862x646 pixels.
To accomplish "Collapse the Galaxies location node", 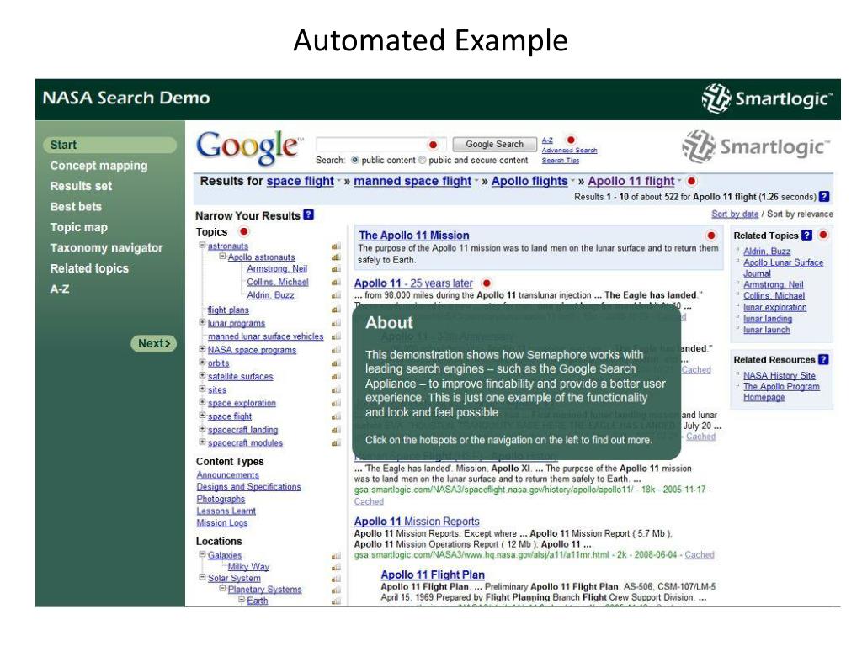I will [x=202, y=554].
